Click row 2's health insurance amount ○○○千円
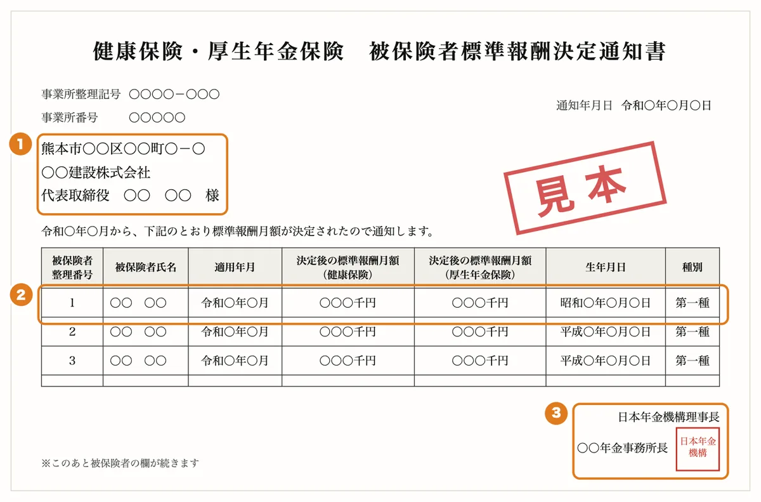This screenshot has width=761, height=502. [348, 331]
